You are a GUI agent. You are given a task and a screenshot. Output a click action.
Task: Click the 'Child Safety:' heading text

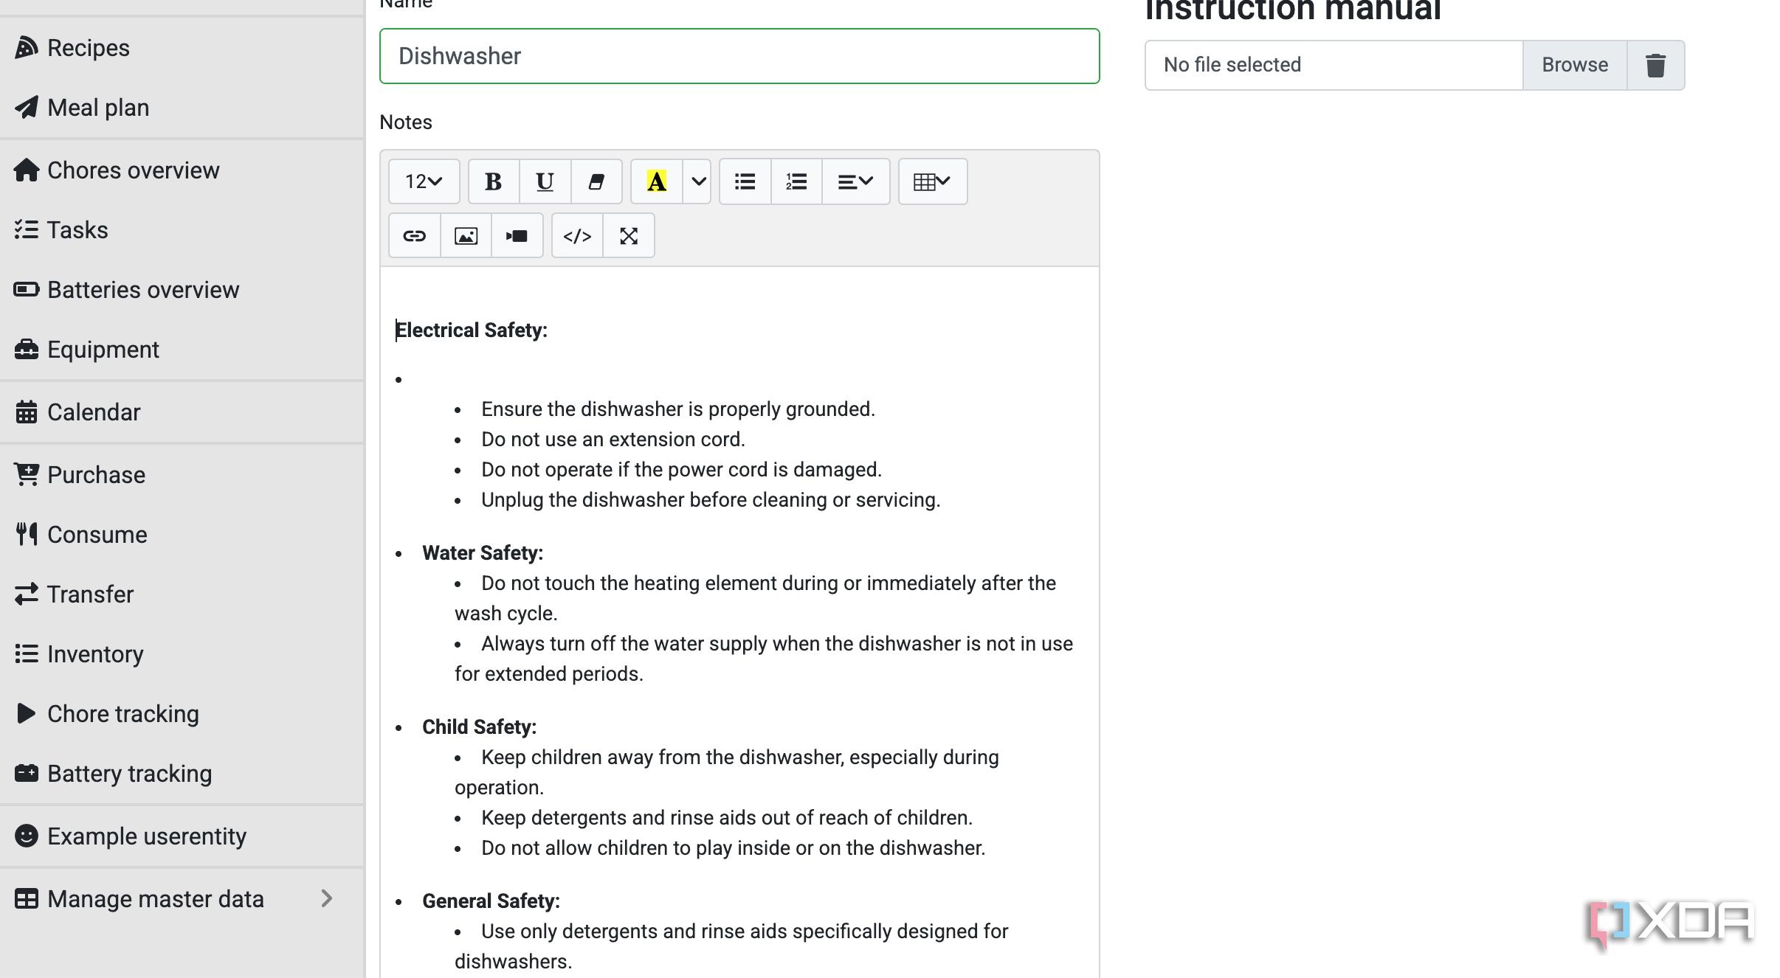point(479,727)
